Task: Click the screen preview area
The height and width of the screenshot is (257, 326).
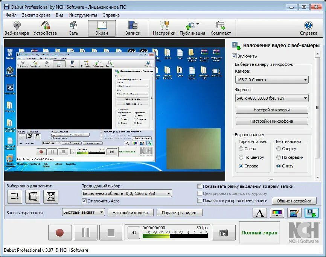Action: coord(114,109)
